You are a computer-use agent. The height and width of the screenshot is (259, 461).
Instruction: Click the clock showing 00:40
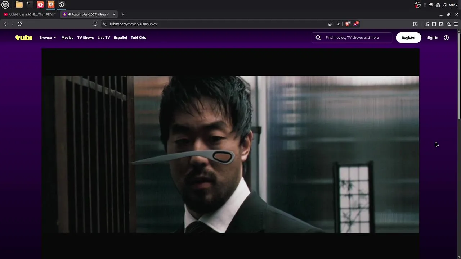pos(453,5)
